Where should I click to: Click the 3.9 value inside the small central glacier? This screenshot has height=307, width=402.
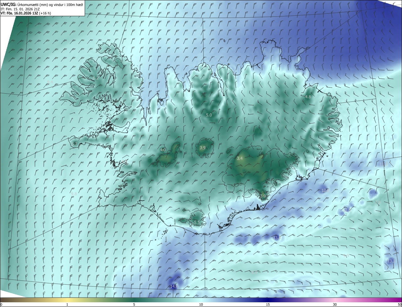click(203, 148)
